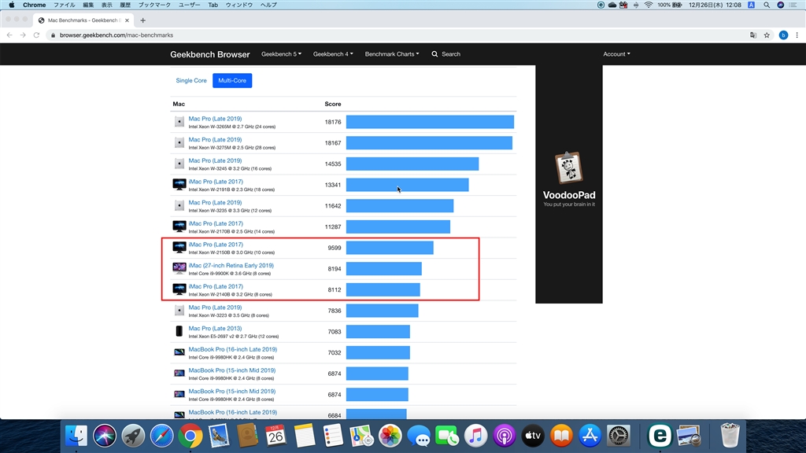Open the ファイル menu
The width and height of the screenshot is (806, 453).
click(65, 5)
